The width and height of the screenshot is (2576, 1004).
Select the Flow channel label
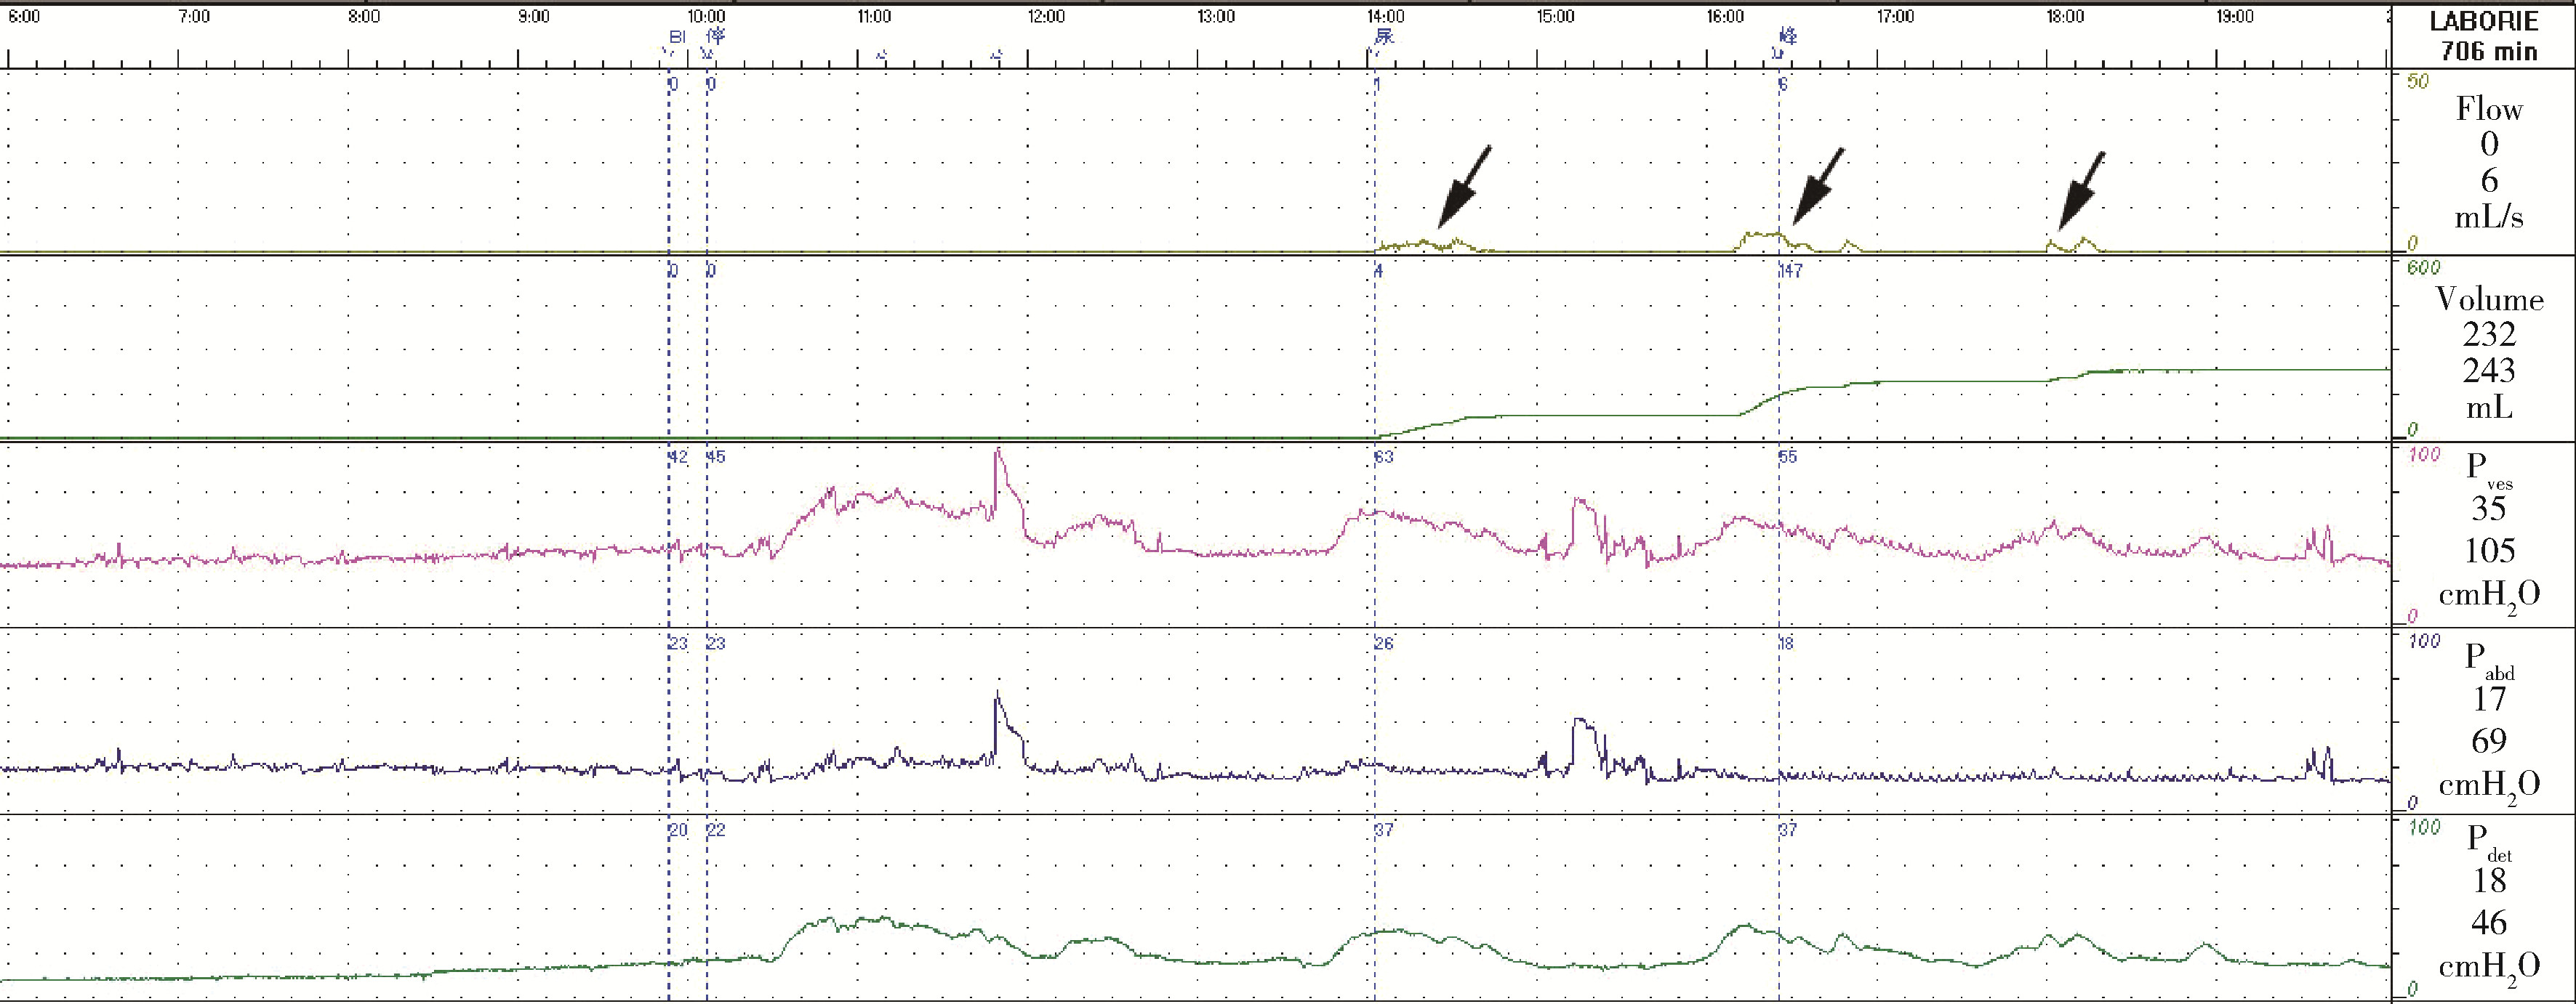click(x=2488, y=109)
